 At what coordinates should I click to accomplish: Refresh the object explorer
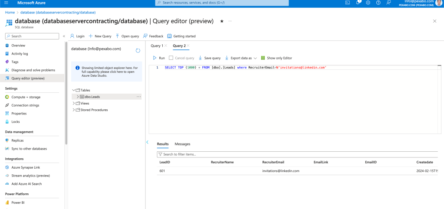pyautogui.click(x=138, y=51)
